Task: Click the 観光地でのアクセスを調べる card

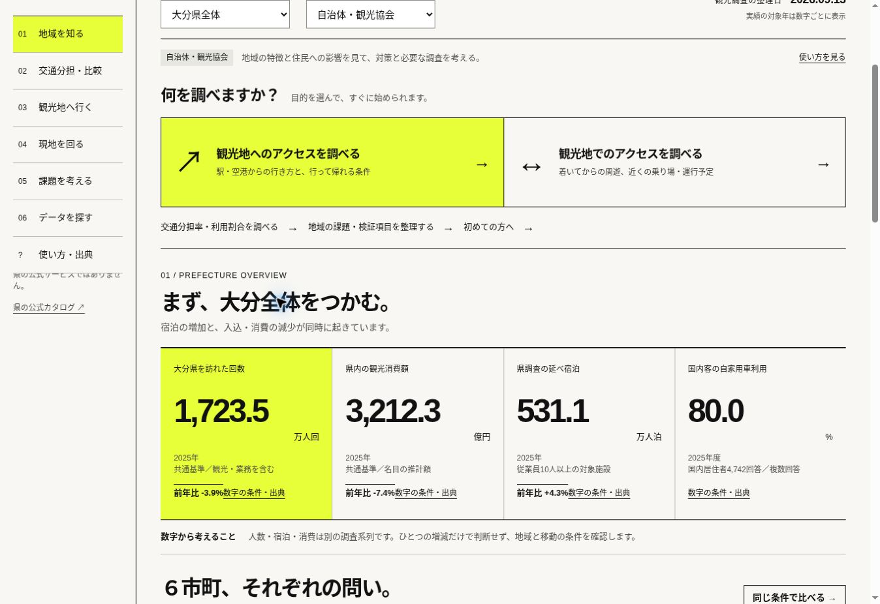Action: [x=674, y=162]
